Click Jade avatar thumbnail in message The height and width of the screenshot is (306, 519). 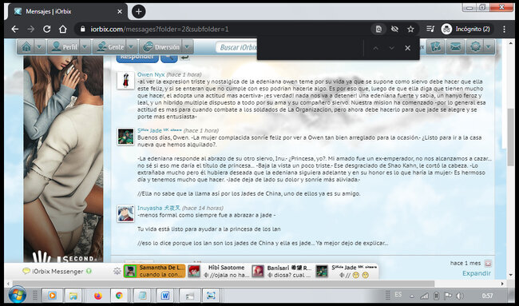click(x=126, y=137)
